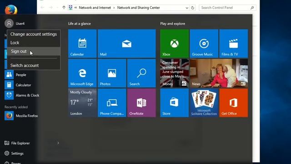The width and height of the screenshot is (291, 164).
Task: Open the Get Office tile
Action: click(x=233, y=102)
